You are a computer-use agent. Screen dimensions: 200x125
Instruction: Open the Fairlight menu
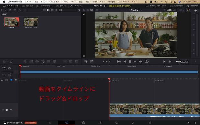point(111,2)
